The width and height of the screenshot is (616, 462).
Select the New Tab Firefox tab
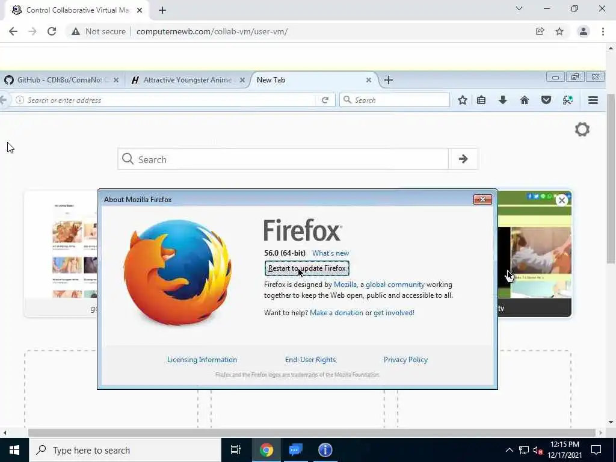[313, 80]
